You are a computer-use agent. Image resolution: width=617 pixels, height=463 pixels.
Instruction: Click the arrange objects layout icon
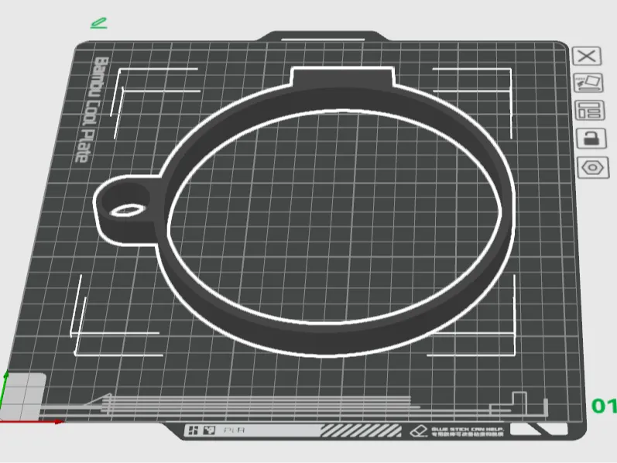(x=589, y=110)
